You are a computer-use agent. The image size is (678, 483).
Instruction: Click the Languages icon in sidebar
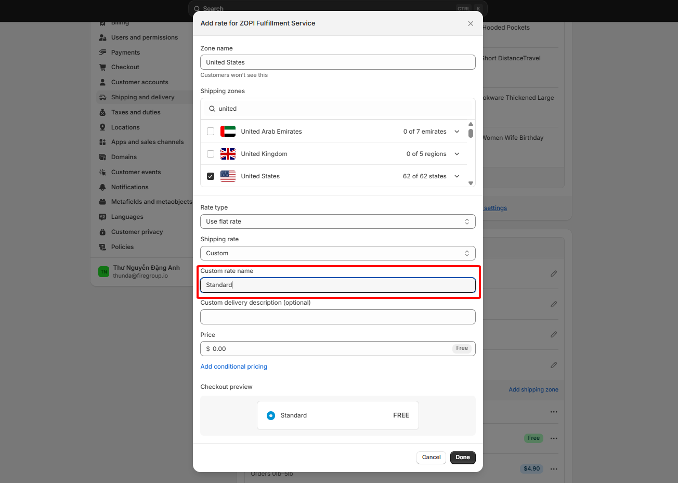click(x=102, y=217)
